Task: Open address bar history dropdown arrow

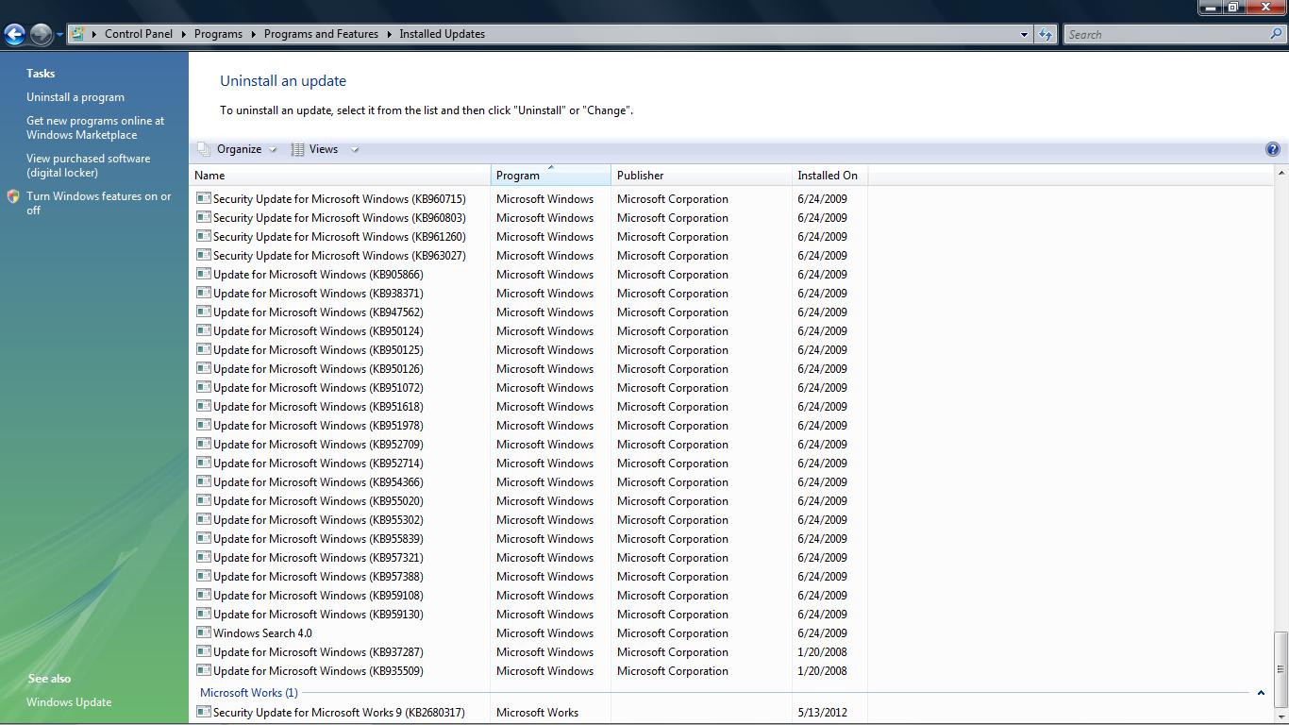Action: (1024, 34)
